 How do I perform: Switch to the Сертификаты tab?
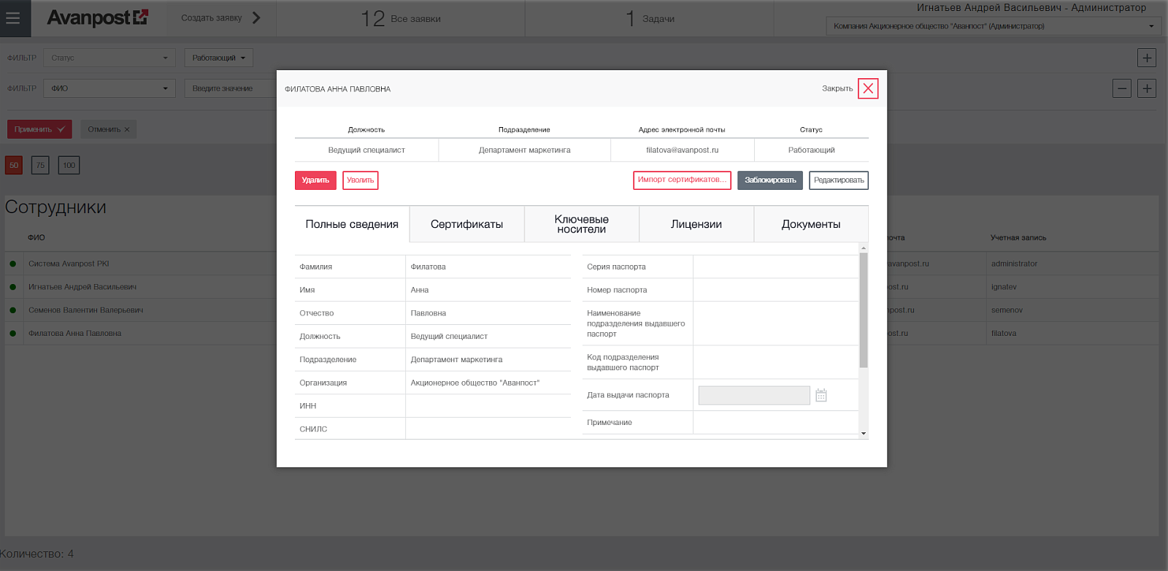[466, 224]
